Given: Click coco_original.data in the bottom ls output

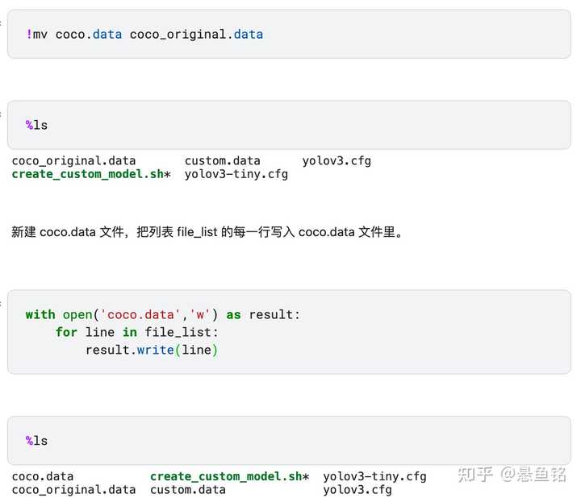Looking at the screenshot, I should tap(73, 490).
